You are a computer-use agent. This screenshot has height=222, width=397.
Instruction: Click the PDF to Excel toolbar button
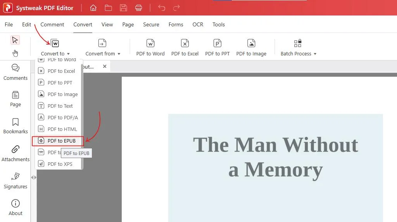(x=185, y=48)
